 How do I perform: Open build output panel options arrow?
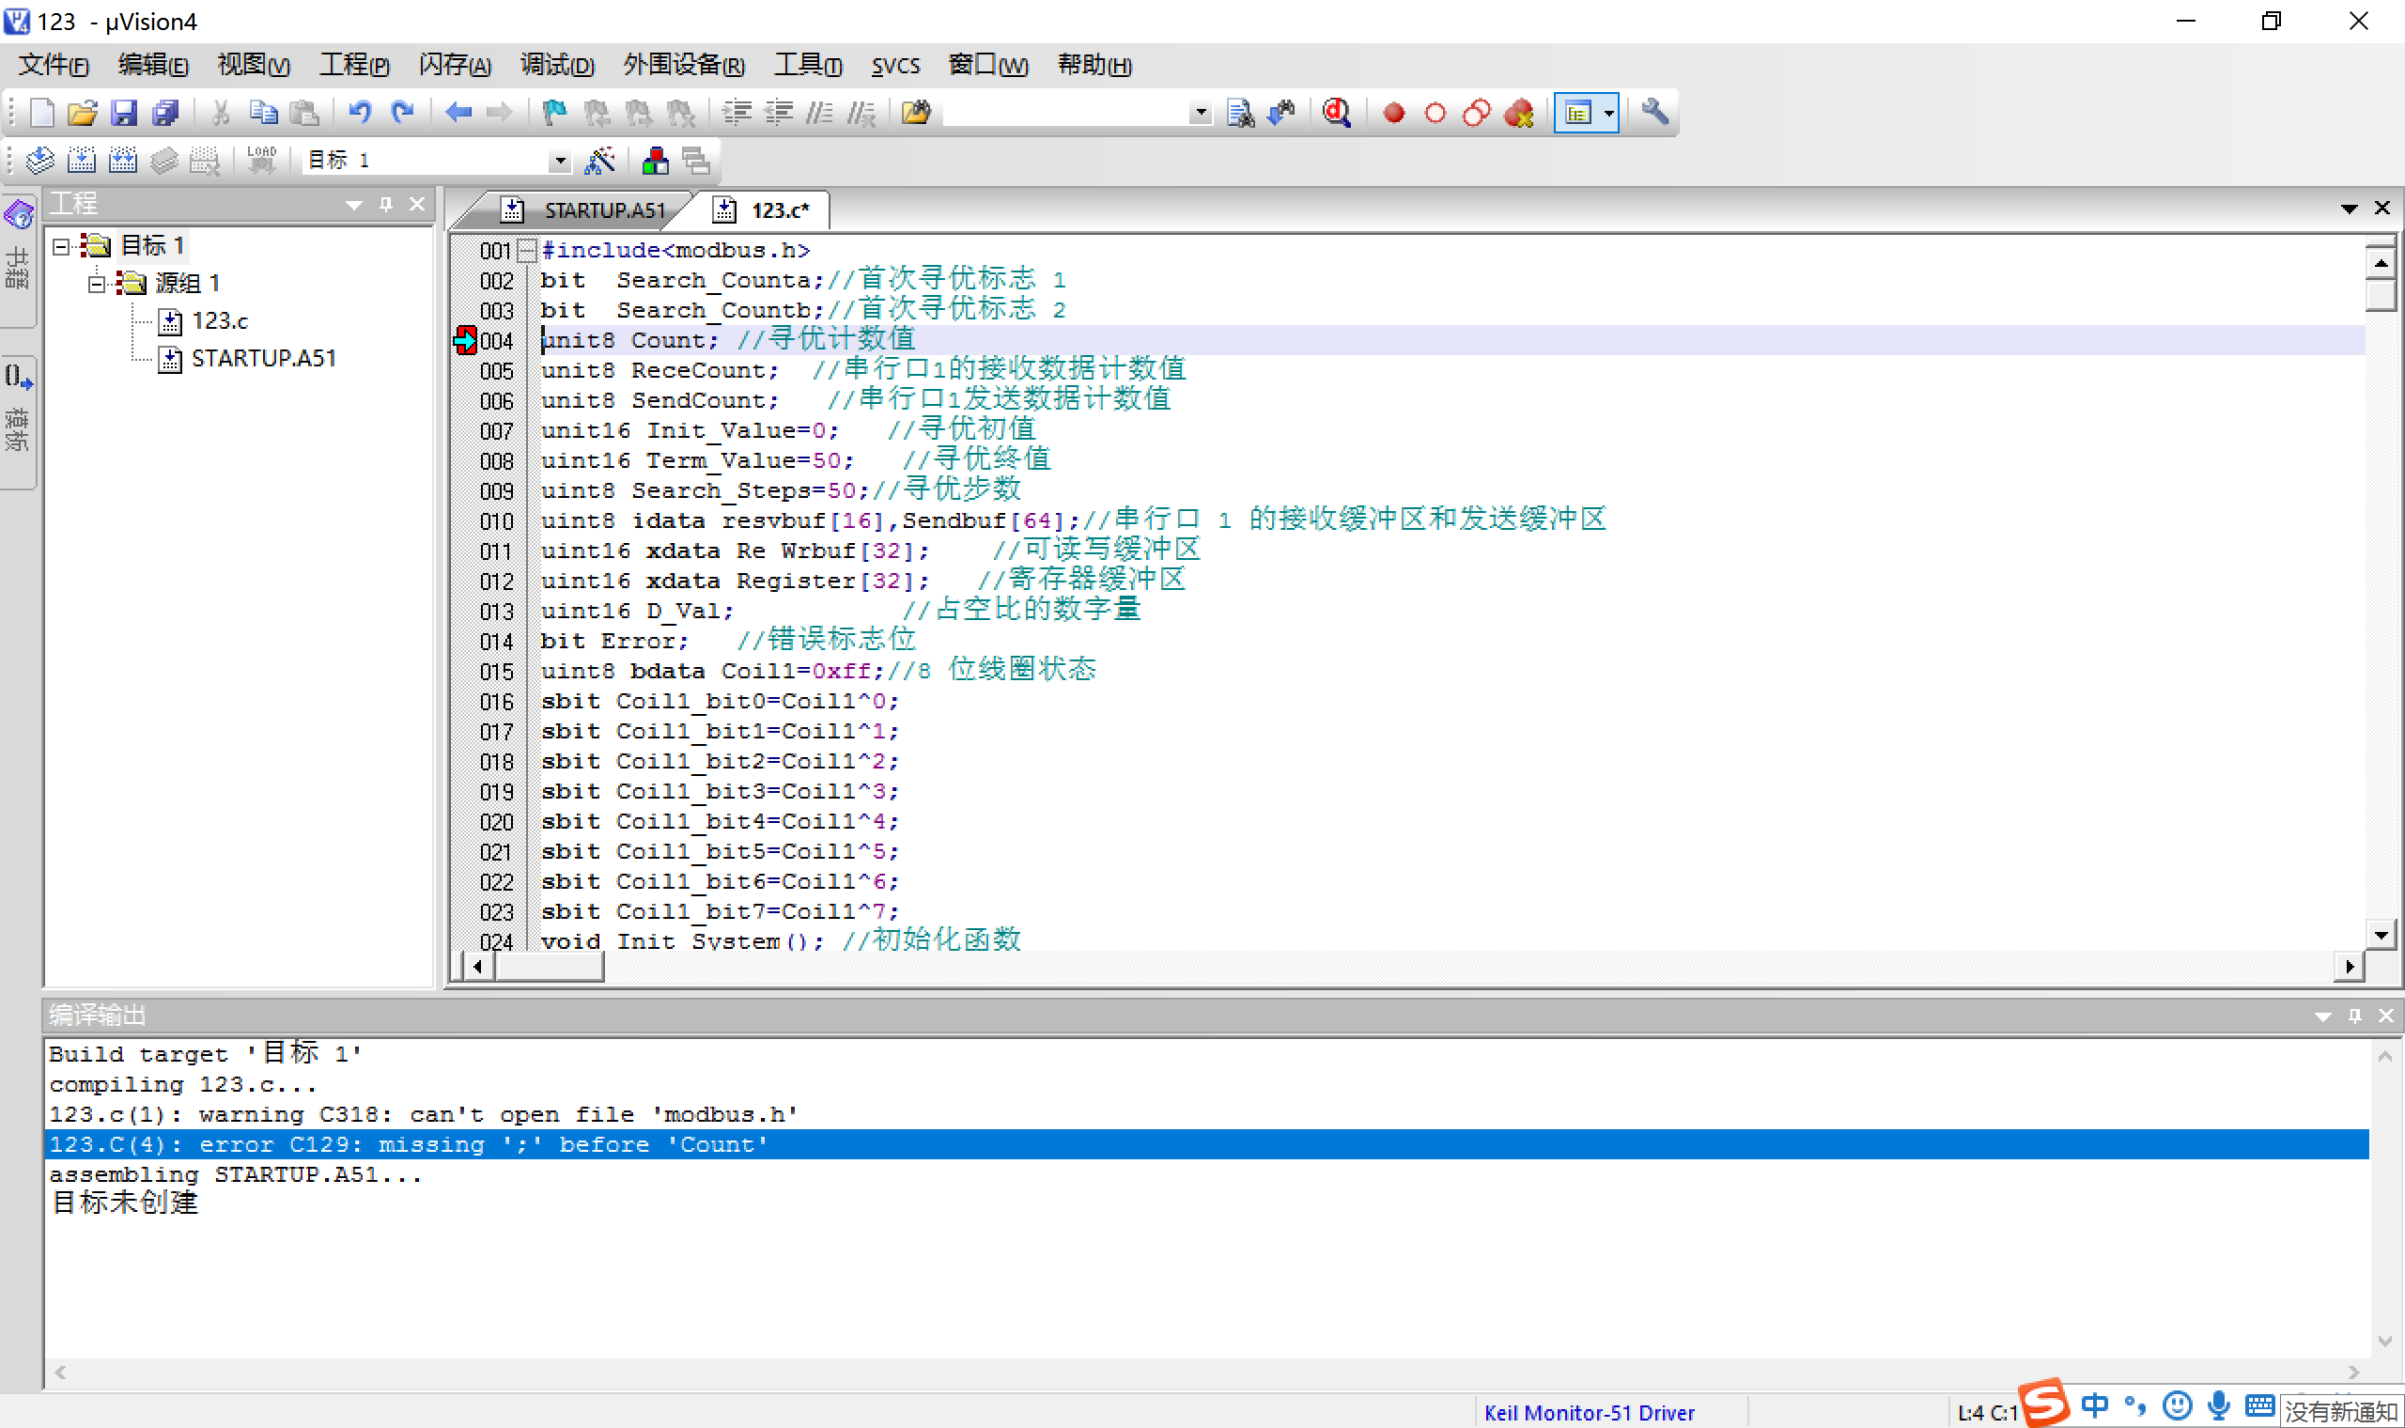pyautogui.click(x=2322, y=1017)
